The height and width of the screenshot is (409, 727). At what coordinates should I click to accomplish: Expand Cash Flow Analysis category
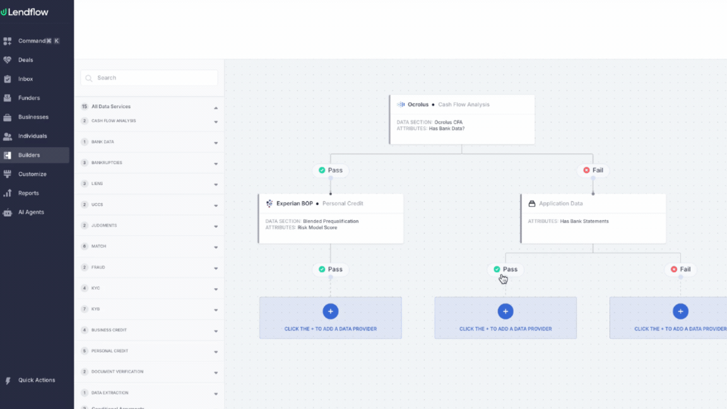click(216, 122)
